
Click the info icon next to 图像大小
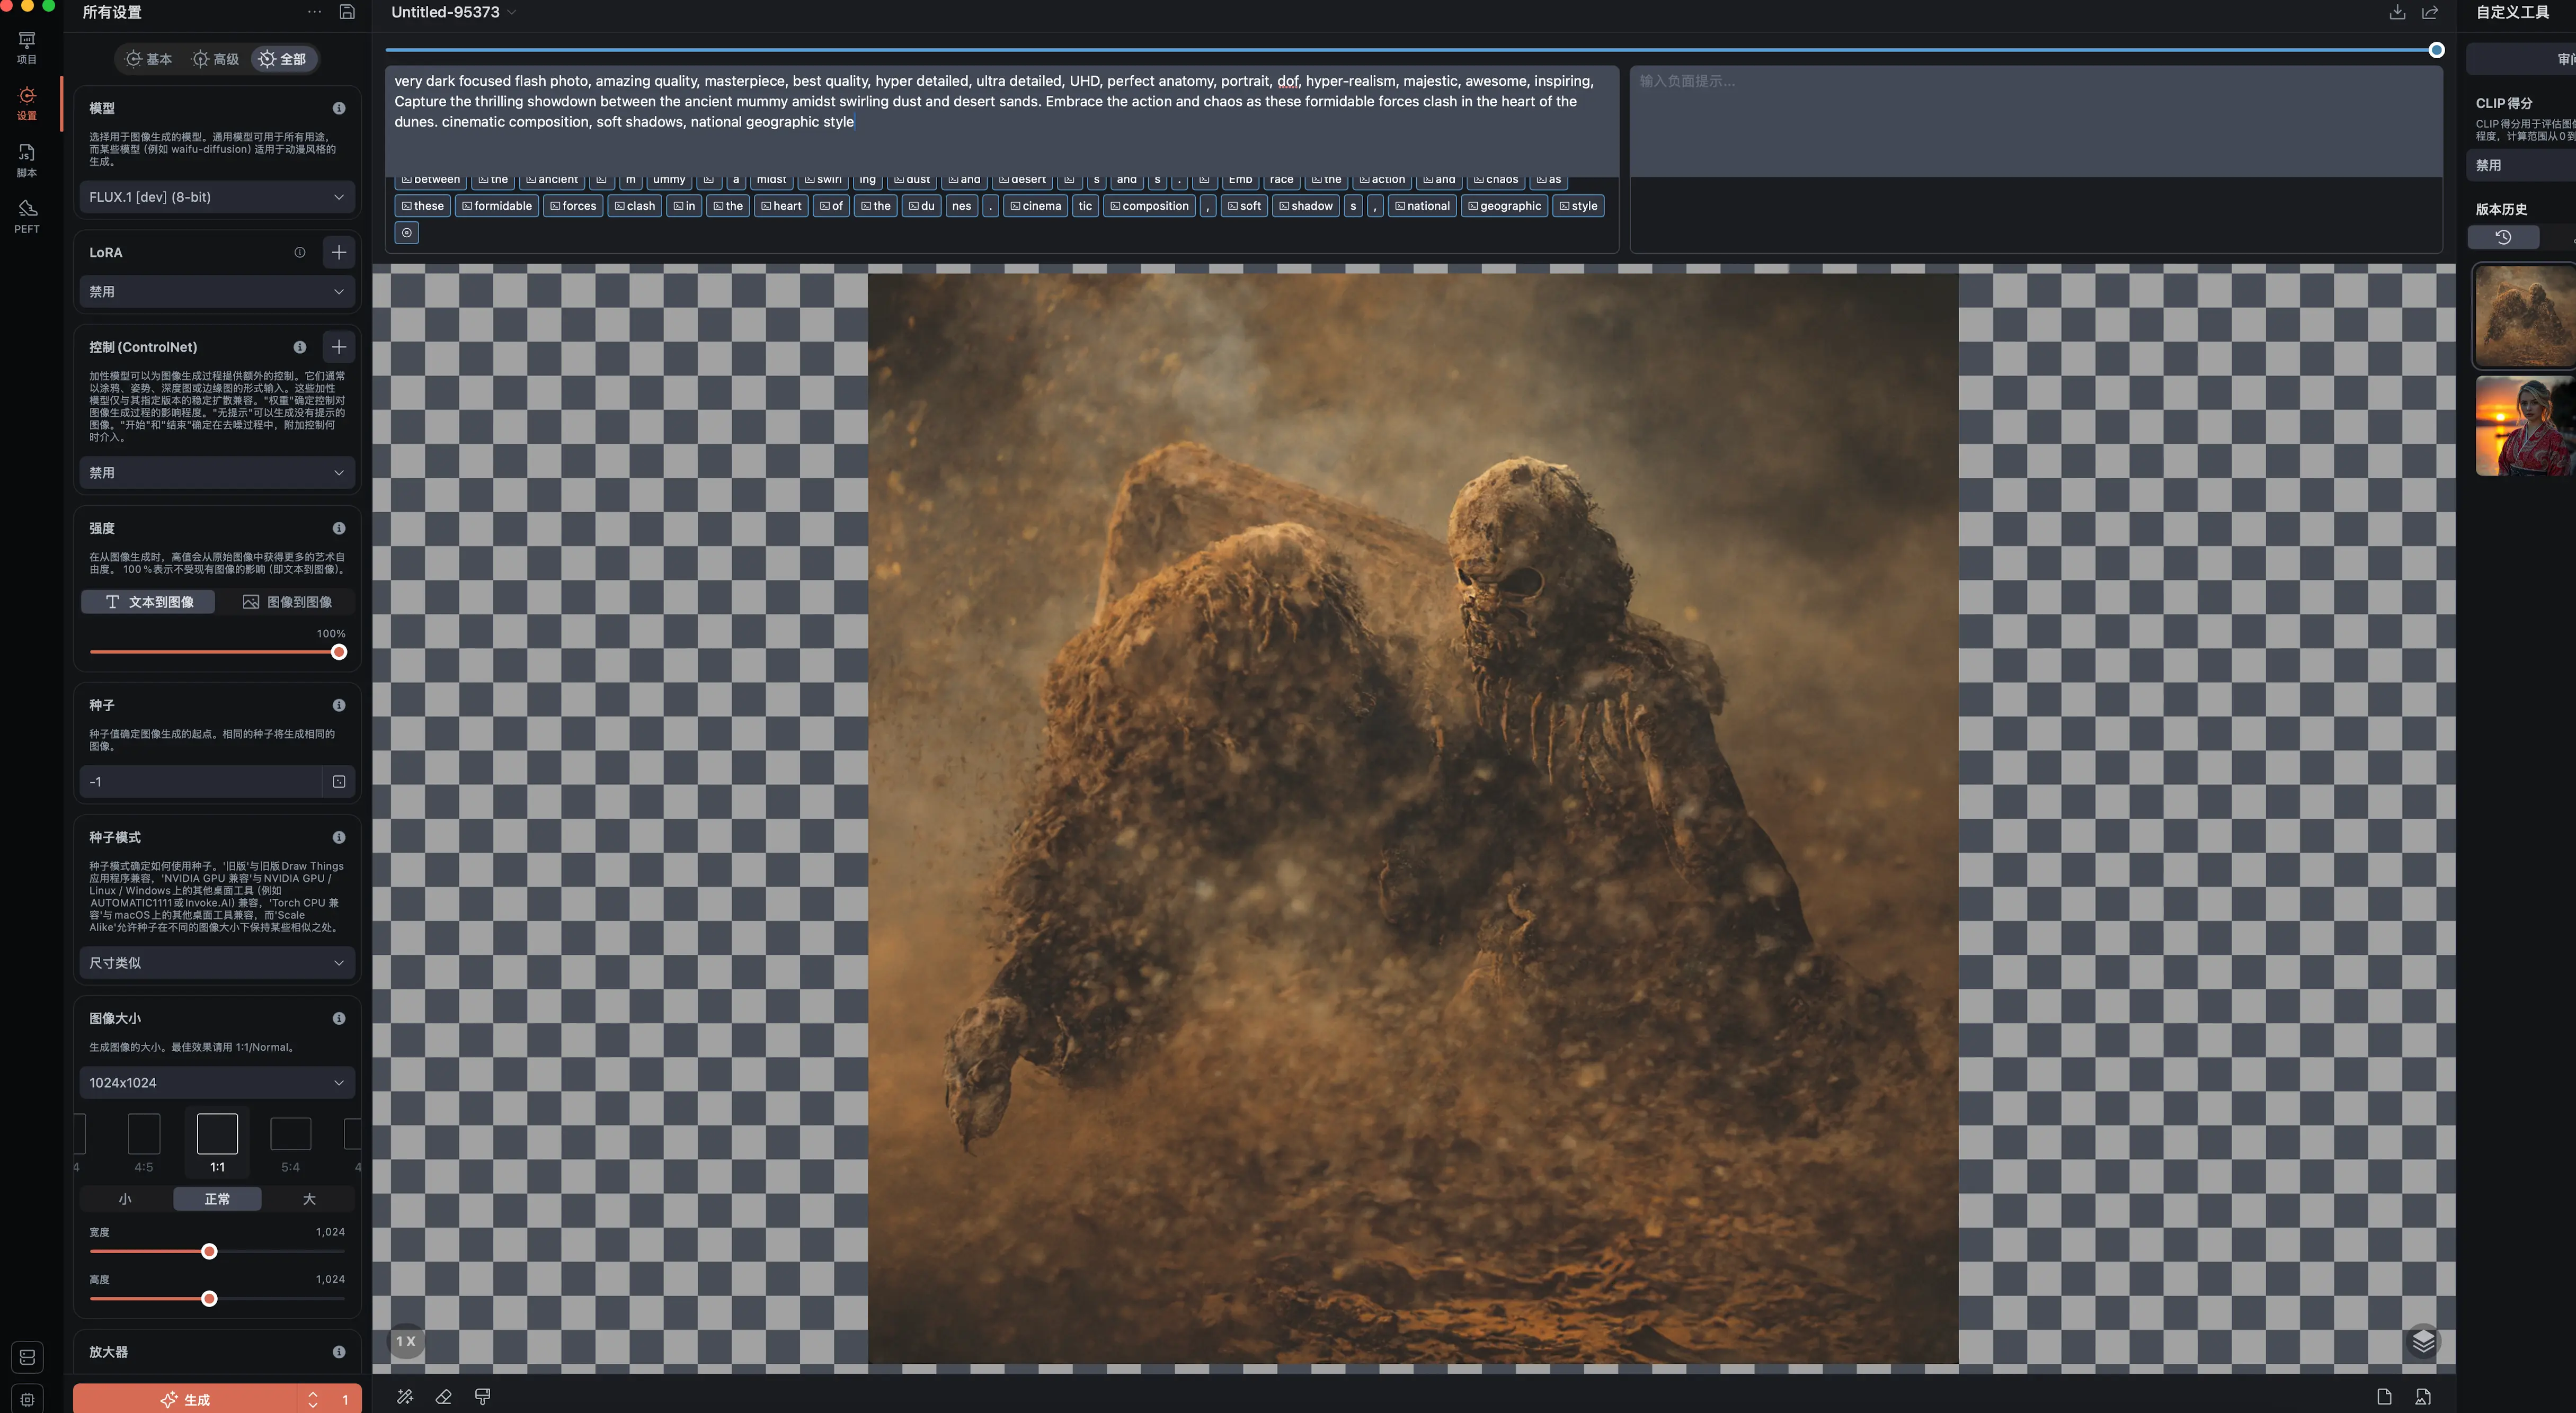pos(339,1018)
